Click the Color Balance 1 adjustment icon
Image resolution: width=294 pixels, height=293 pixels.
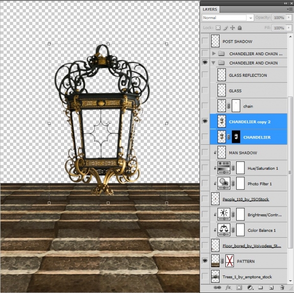(224, 230)
